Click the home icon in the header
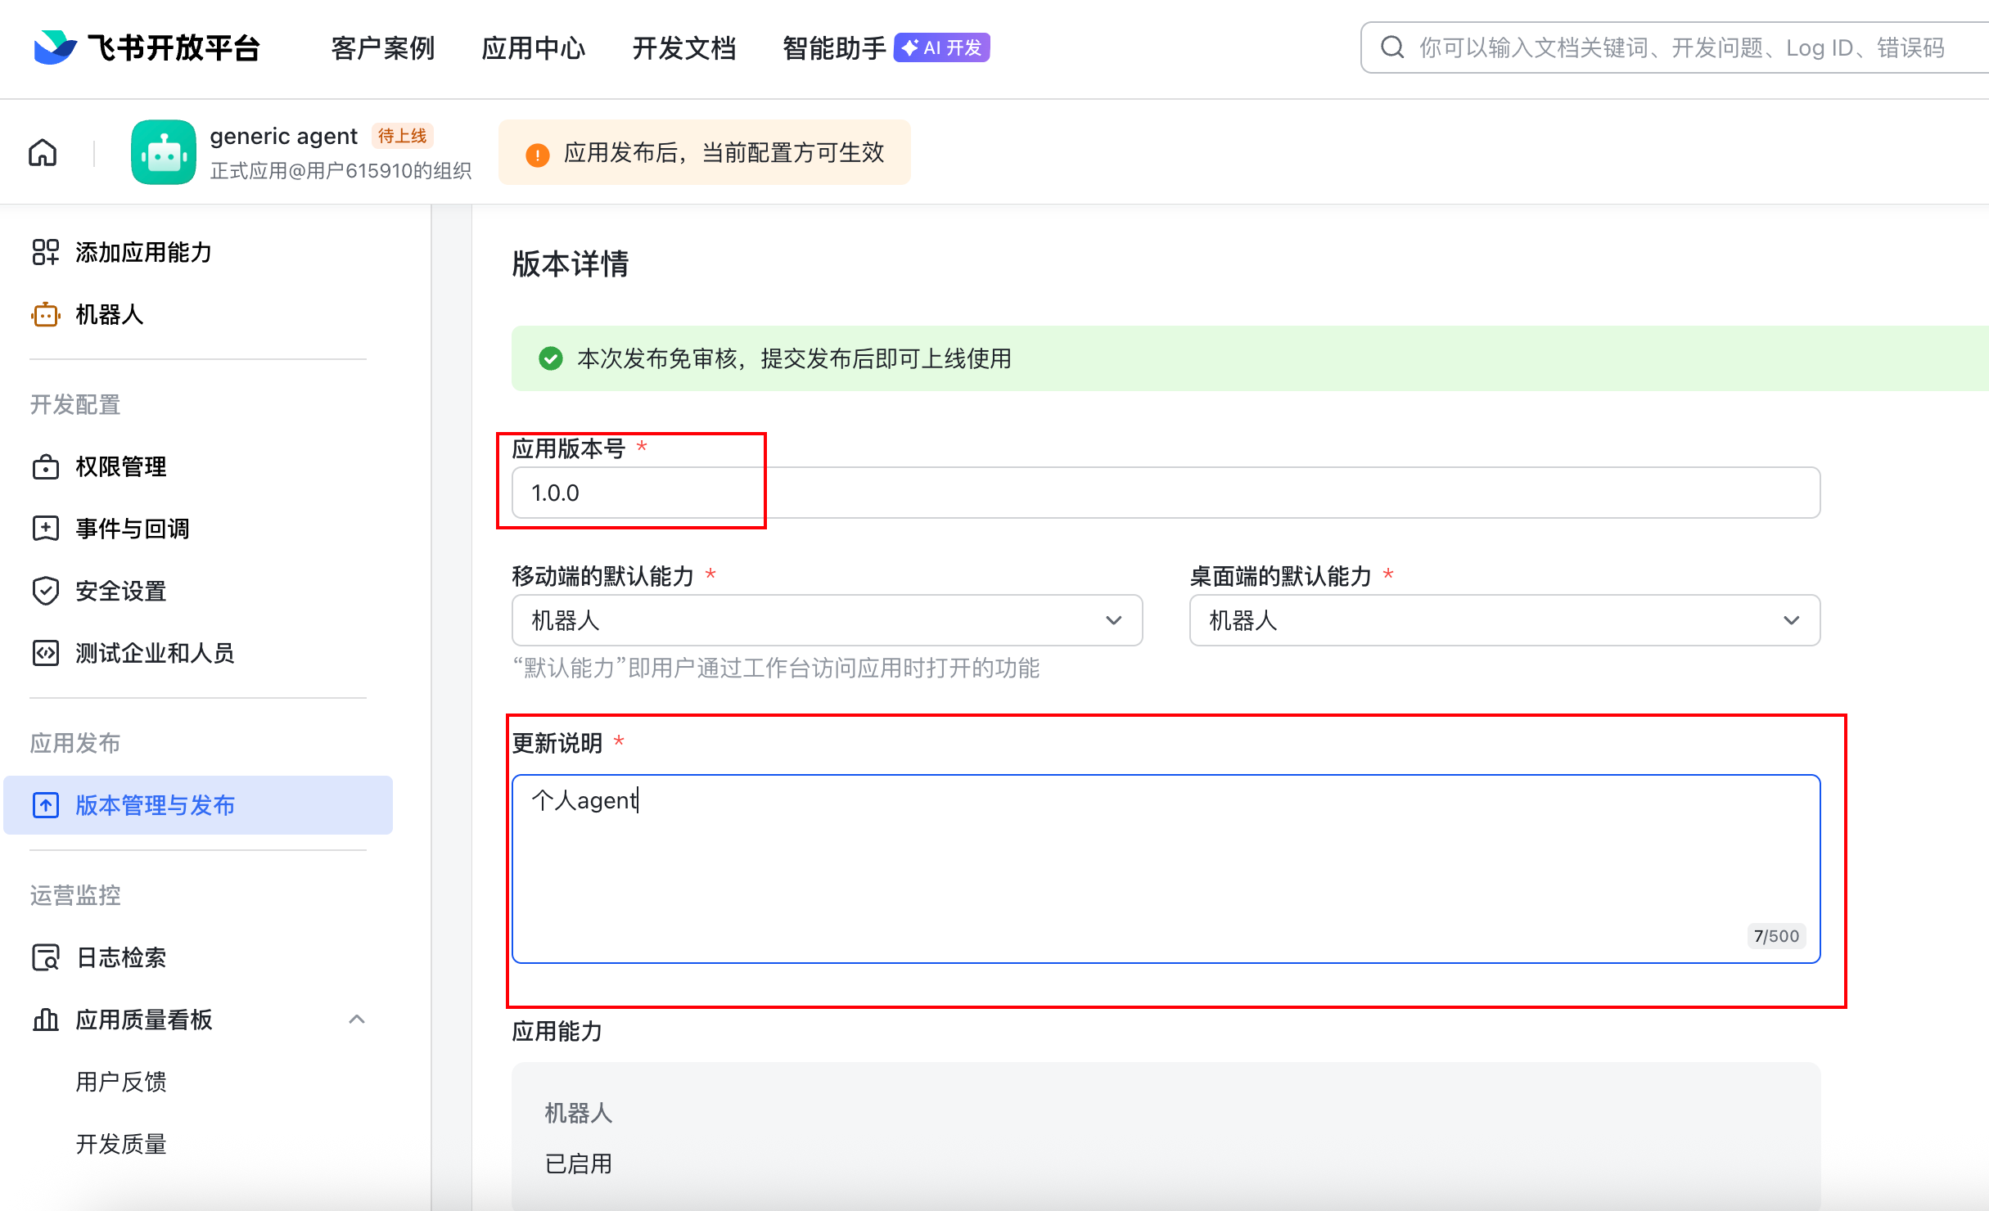The width and height of the screenshot is (1989, 1211). [x=43, y=152]
